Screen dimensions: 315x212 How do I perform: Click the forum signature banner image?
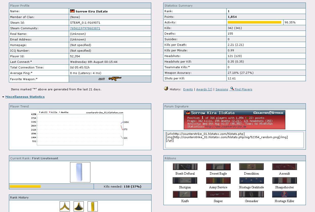click(x=234, y=120)
